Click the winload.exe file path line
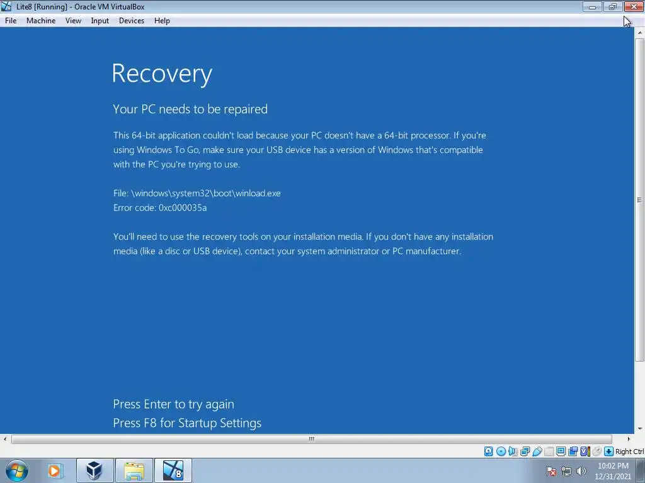The width and height of the screenshot is (645, 483). 197,193
